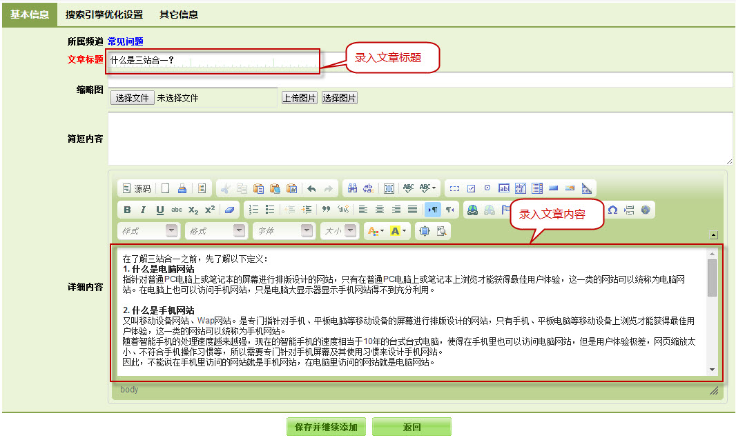Click the Paste clipboard icon
Image resolution: width=736 pixels, height=440 pixels.
coord(258,188)
